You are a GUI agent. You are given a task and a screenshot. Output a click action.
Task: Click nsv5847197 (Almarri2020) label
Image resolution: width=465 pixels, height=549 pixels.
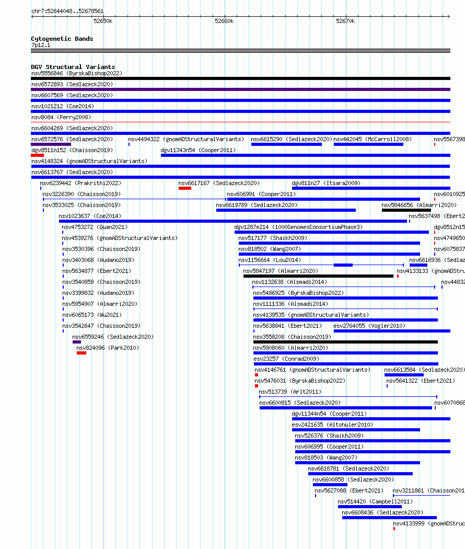(x=281, y=271)
